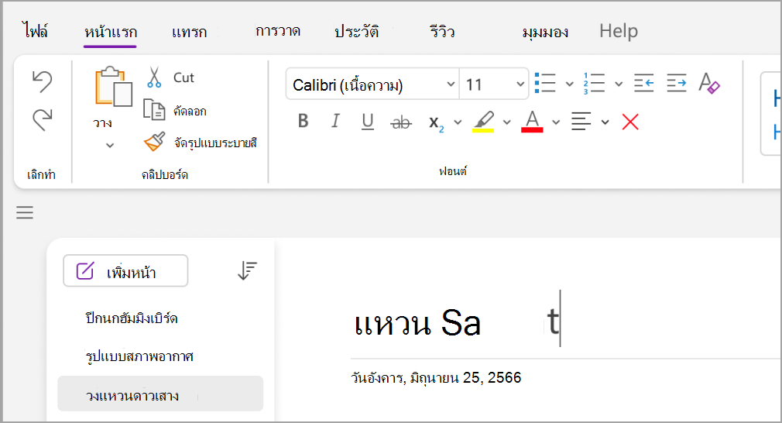Open the Help tab
The width and height of the screenshot is (782, 423).
[619, 31]
